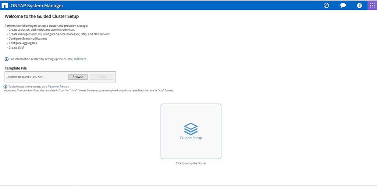Click the NetApp logo icon
Viewport: 377px width, 186px height.
5,5
